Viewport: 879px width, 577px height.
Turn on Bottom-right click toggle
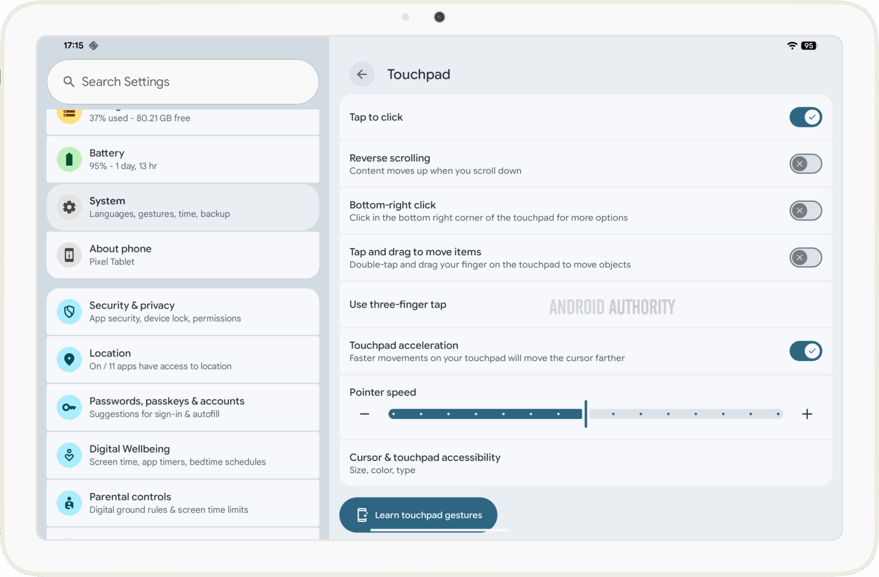point(805,211)
